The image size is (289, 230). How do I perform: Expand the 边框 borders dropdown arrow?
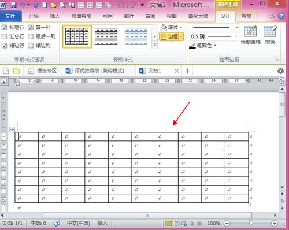[x=181, y=36]
